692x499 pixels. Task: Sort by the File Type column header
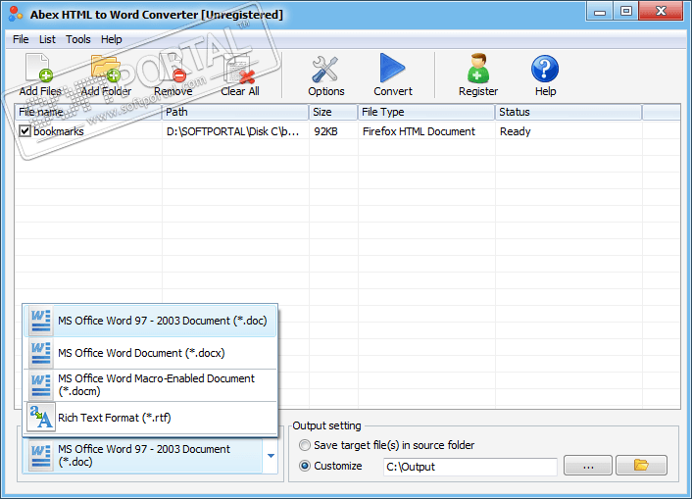coord(426,112)
